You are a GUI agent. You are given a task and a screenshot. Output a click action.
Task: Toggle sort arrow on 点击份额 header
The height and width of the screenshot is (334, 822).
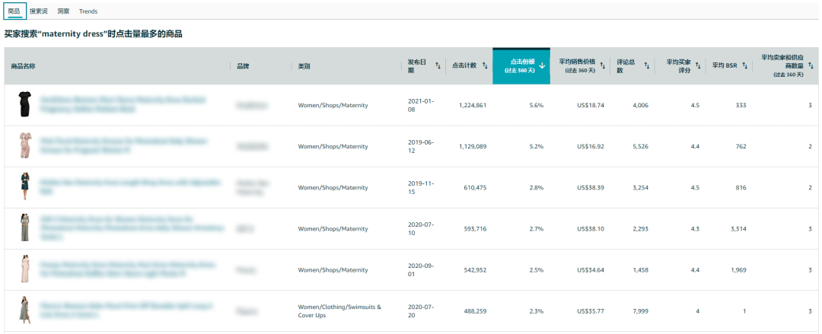point(542,66)
